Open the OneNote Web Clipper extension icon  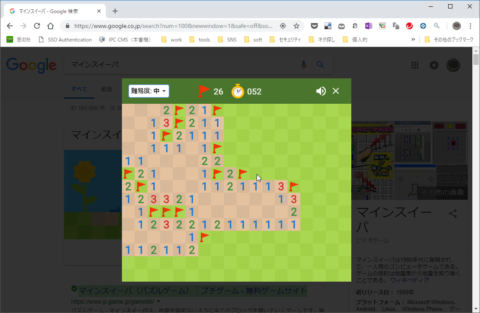[x=368, y=26]
